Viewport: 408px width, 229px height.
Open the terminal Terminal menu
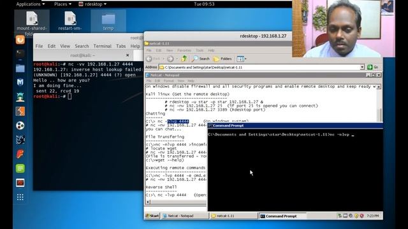coord(102,46)
